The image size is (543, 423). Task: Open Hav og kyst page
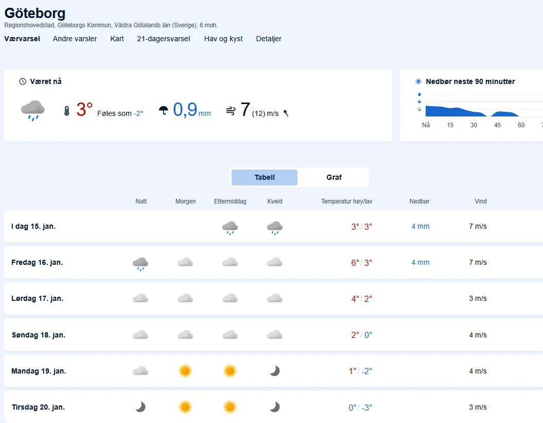223,39
